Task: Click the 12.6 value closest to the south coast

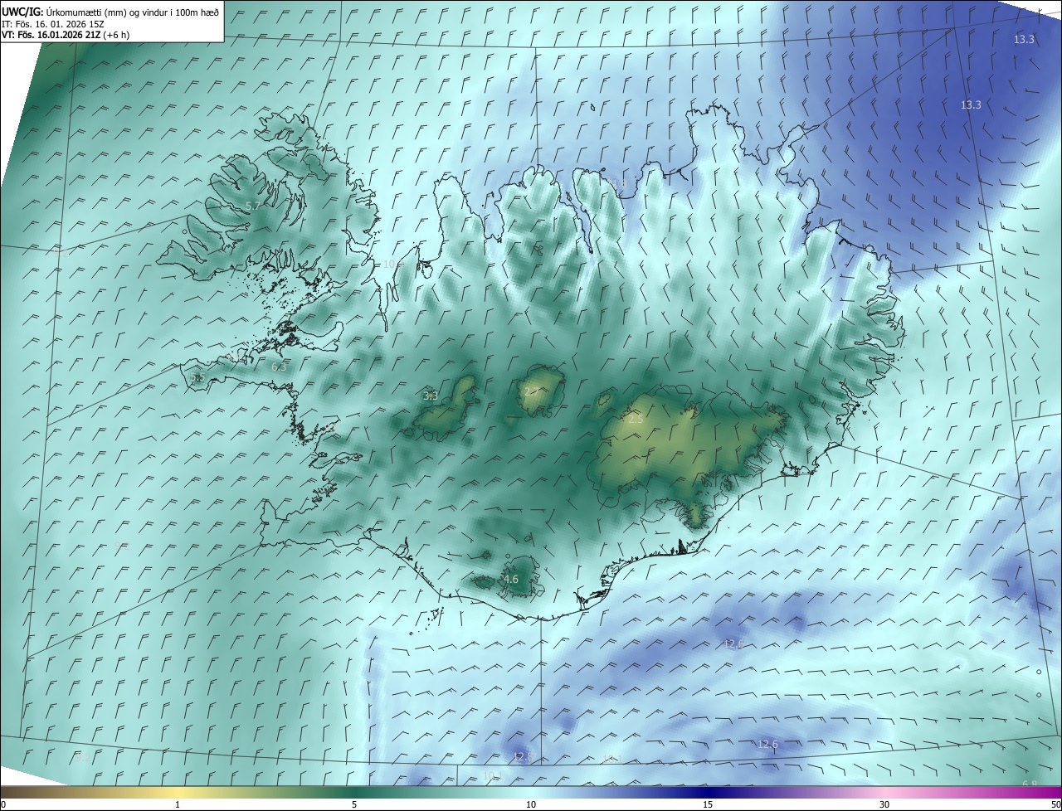Action: tap(733, 644)
